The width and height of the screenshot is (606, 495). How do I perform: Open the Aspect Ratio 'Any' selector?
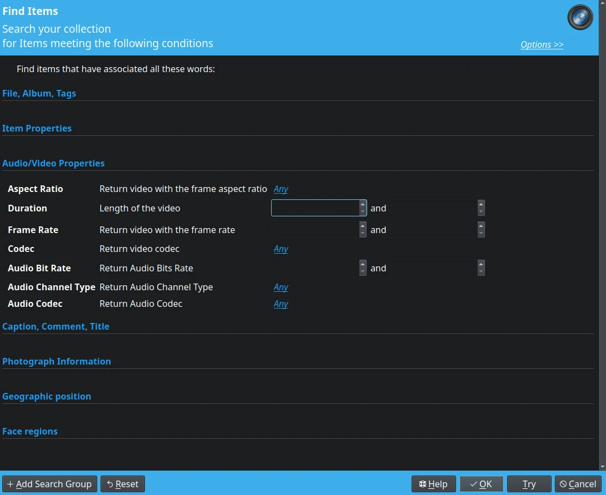[x=281, y=189]
